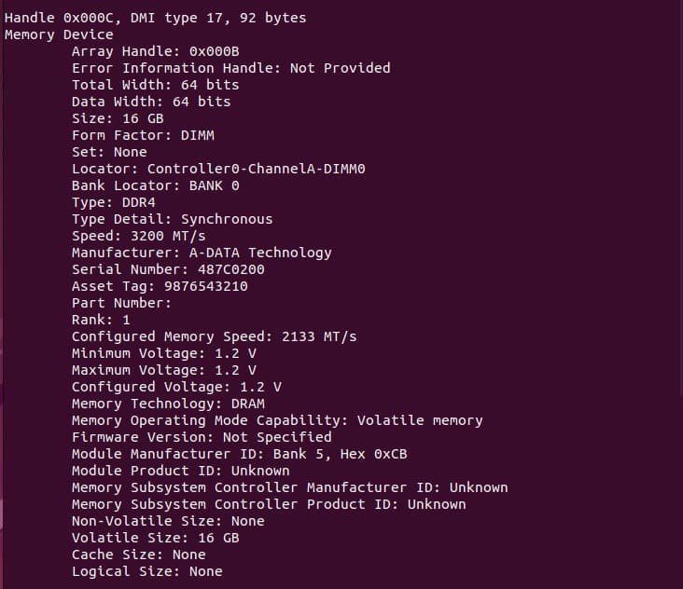
Task: Click the Configured Memory Speed 2133 line
Action: 214,336
